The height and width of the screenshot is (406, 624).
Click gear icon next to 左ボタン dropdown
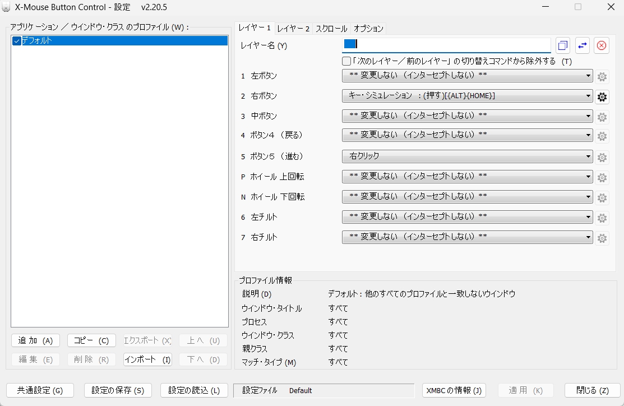[602, 76]
